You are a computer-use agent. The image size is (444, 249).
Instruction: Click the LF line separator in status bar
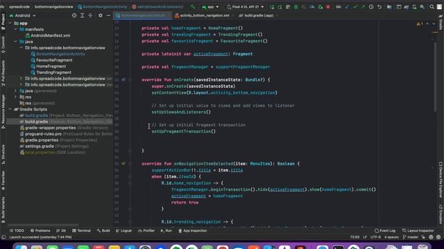[x=365, y=237]
